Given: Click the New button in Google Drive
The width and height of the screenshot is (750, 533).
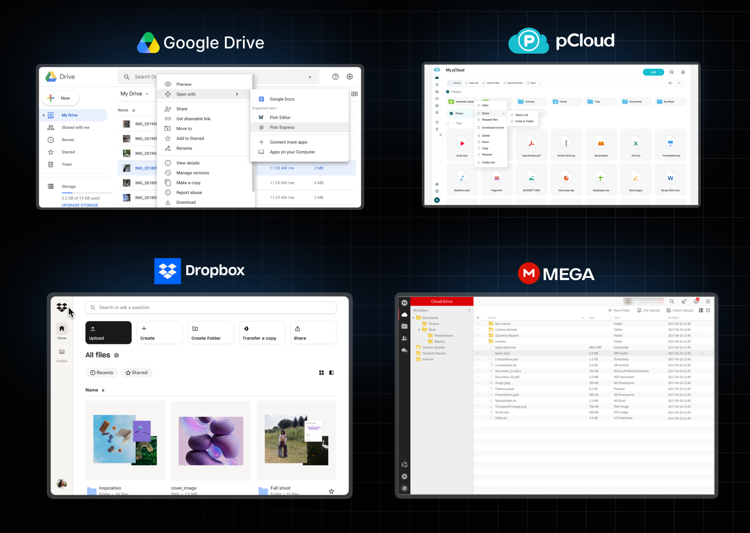Looking at the screenshot, I should tap(60, 98).
